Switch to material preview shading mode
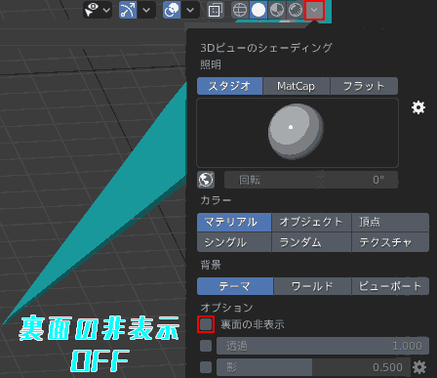437x378 pixels. 277,10
